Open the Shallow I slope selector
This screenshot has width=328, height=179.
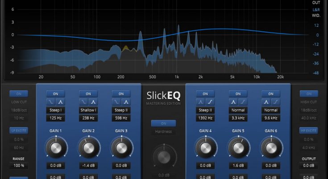(88, 110)
